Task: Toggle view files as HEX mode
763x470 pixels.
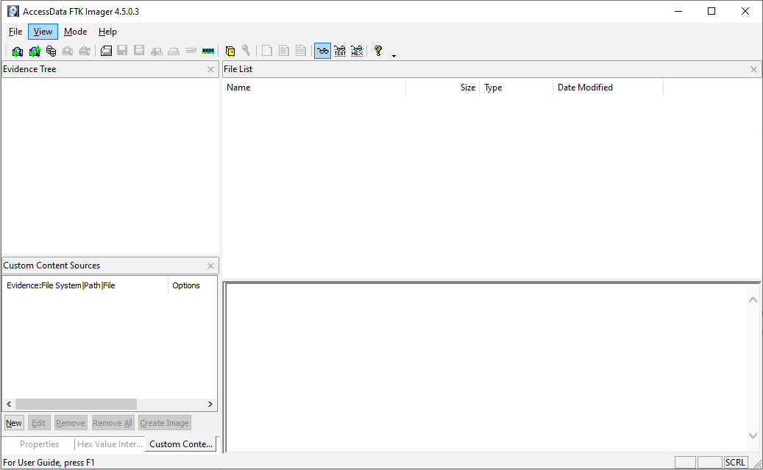Action: tap(357, 51)
